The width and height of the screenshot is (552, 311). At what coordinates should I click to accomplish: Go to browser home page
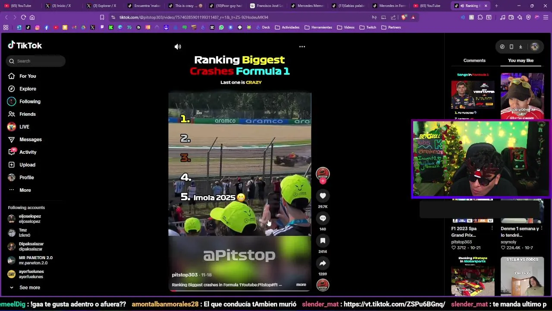32,17
